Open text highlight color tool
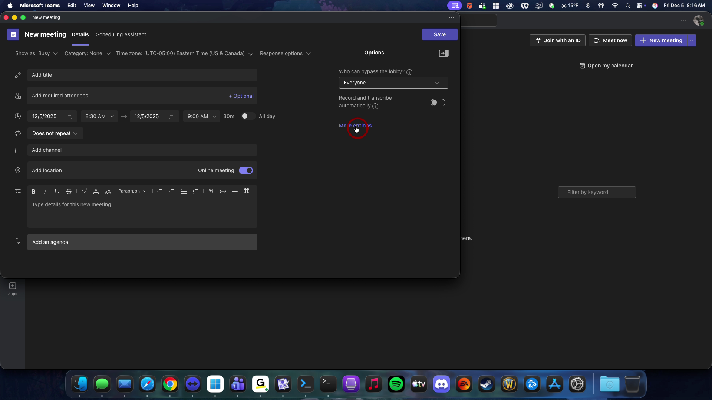The height and width of the screenshot is (400, 712). 84,191
